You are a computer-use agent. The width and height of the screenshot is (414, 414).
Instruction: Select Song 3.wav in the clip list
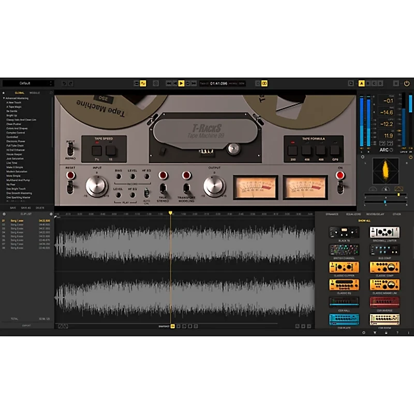coord(17,229)
